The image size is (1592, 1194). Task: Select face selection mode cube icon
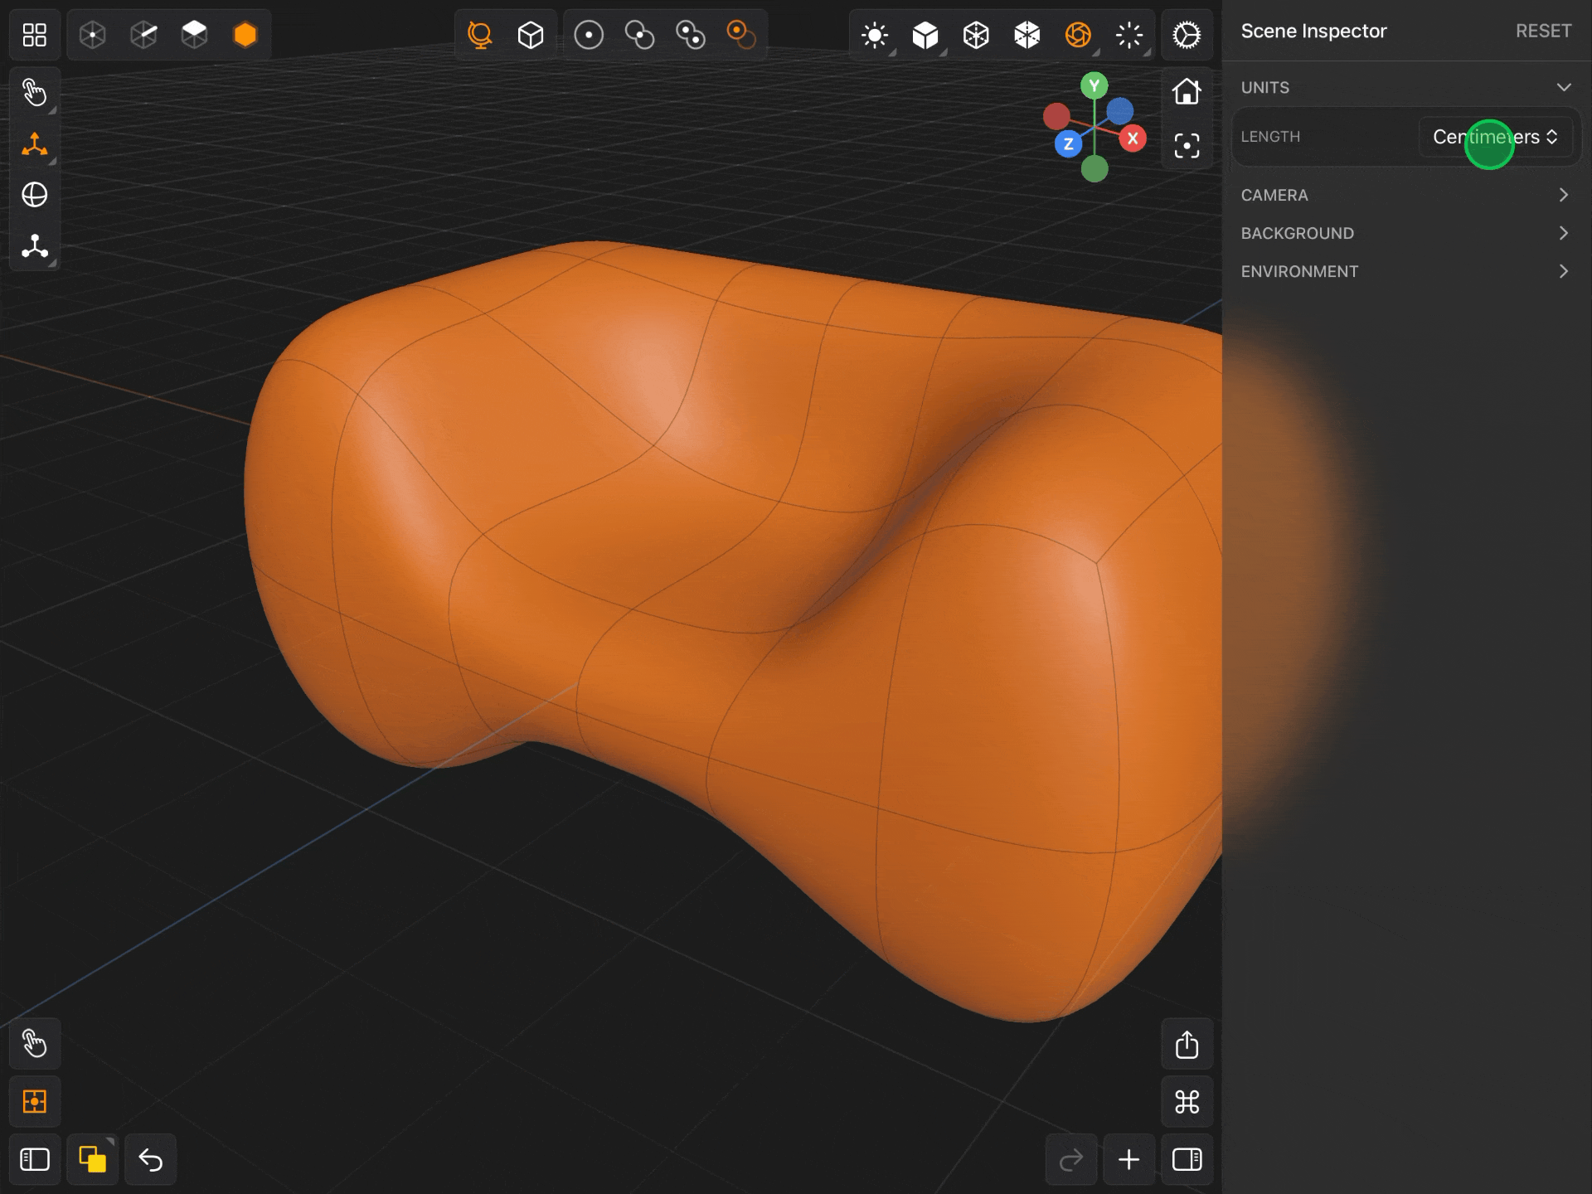coord(194,35)
